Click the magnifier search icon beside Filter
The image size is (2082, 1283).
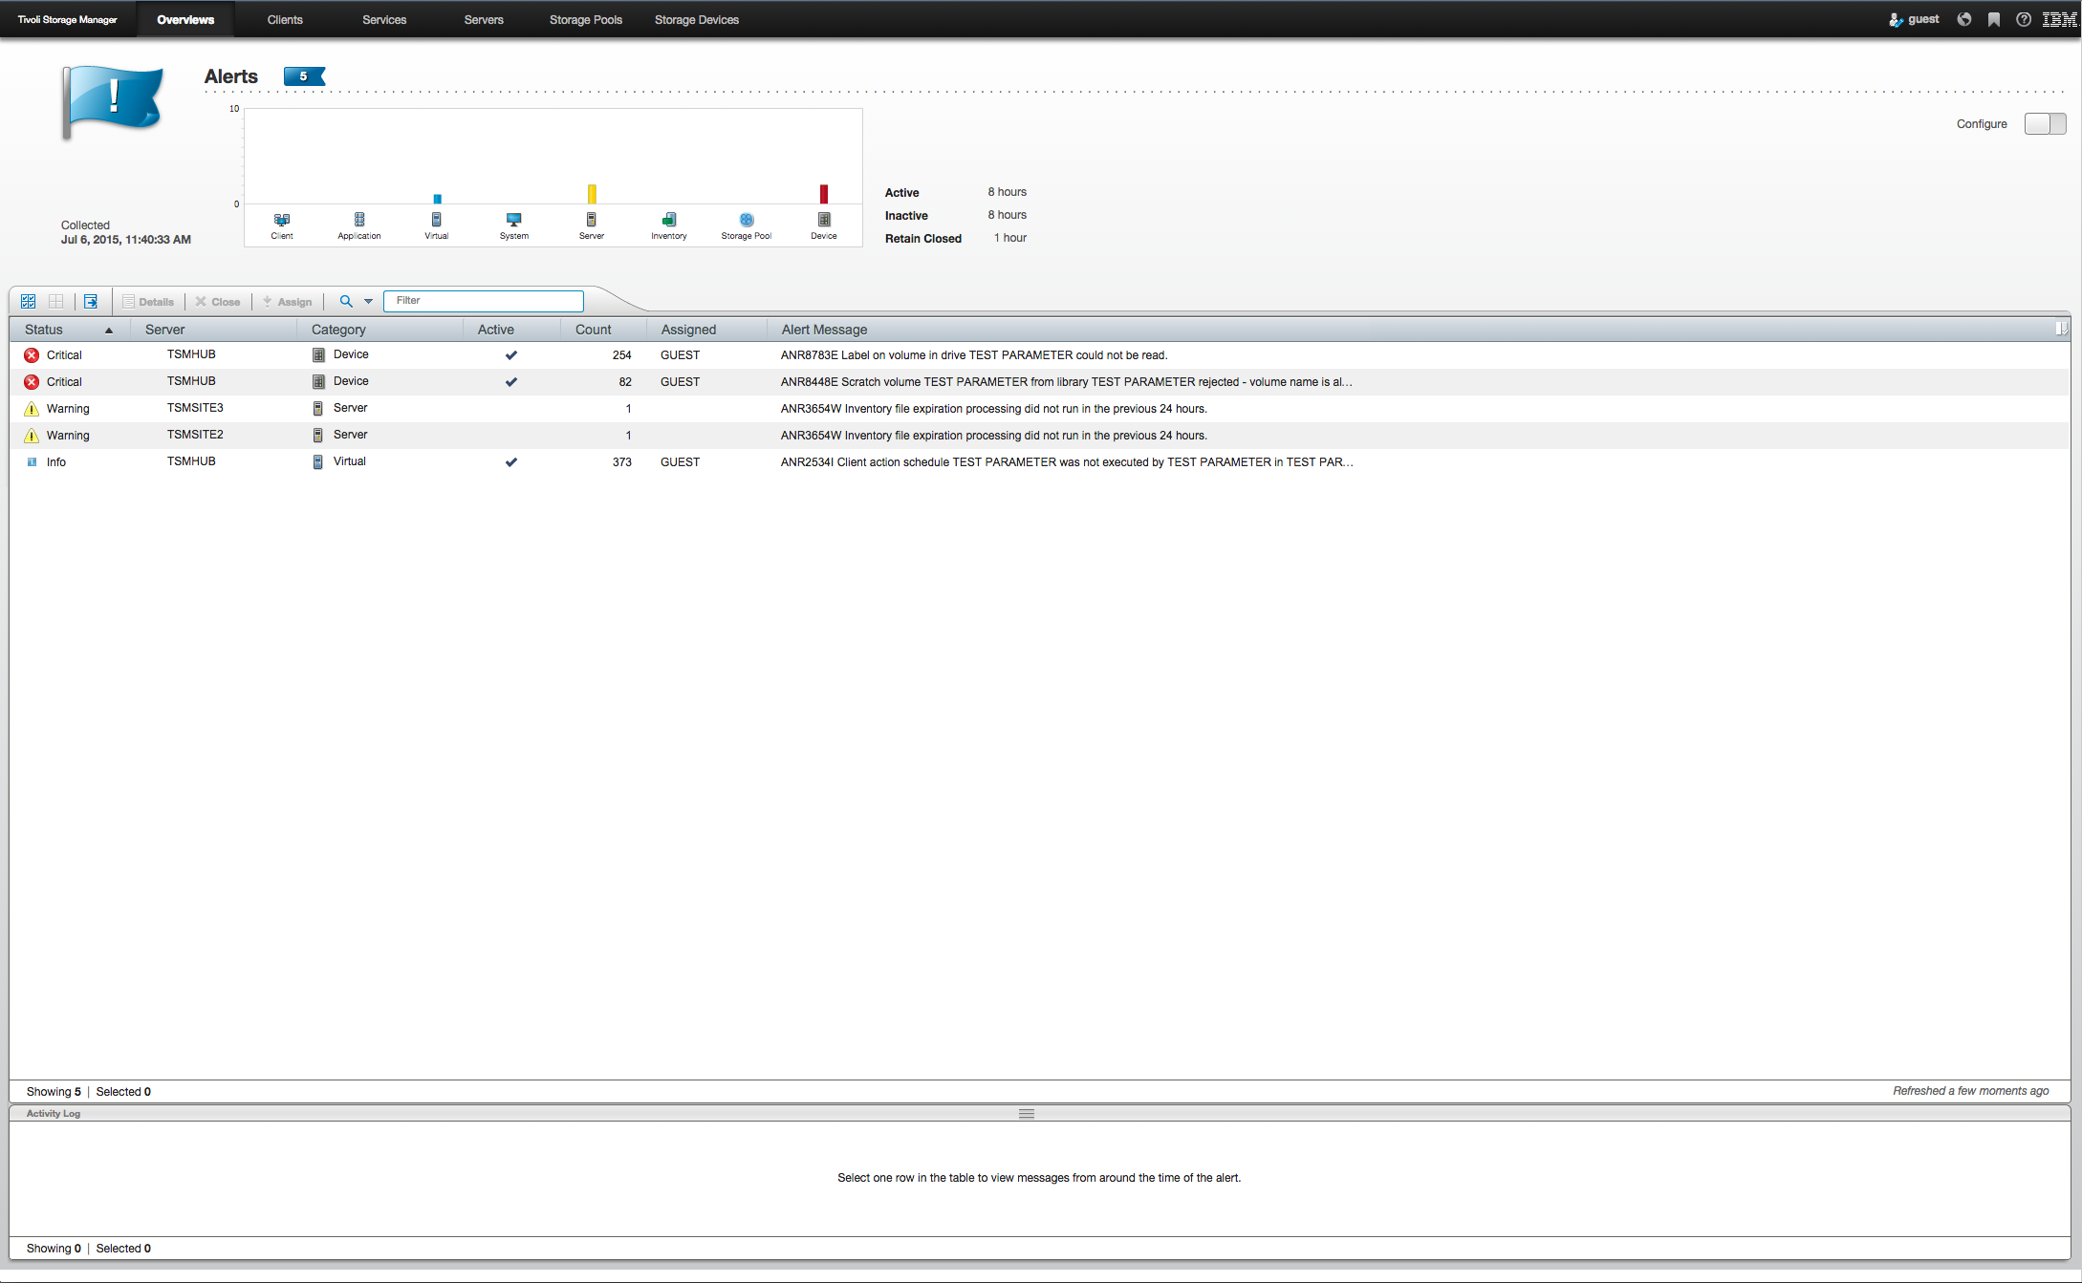346,301
